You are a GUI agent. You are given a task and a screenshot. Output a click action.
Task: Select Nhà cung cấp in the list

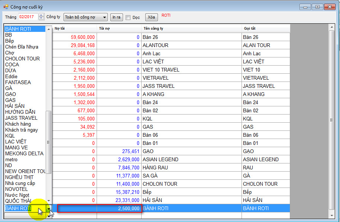coord(25,183)
